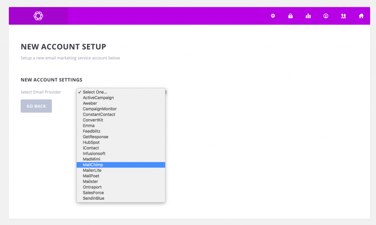The width and height of the screenshot is (376, 225).
Task: Click the accounts user icon
Action: point(326,16)
